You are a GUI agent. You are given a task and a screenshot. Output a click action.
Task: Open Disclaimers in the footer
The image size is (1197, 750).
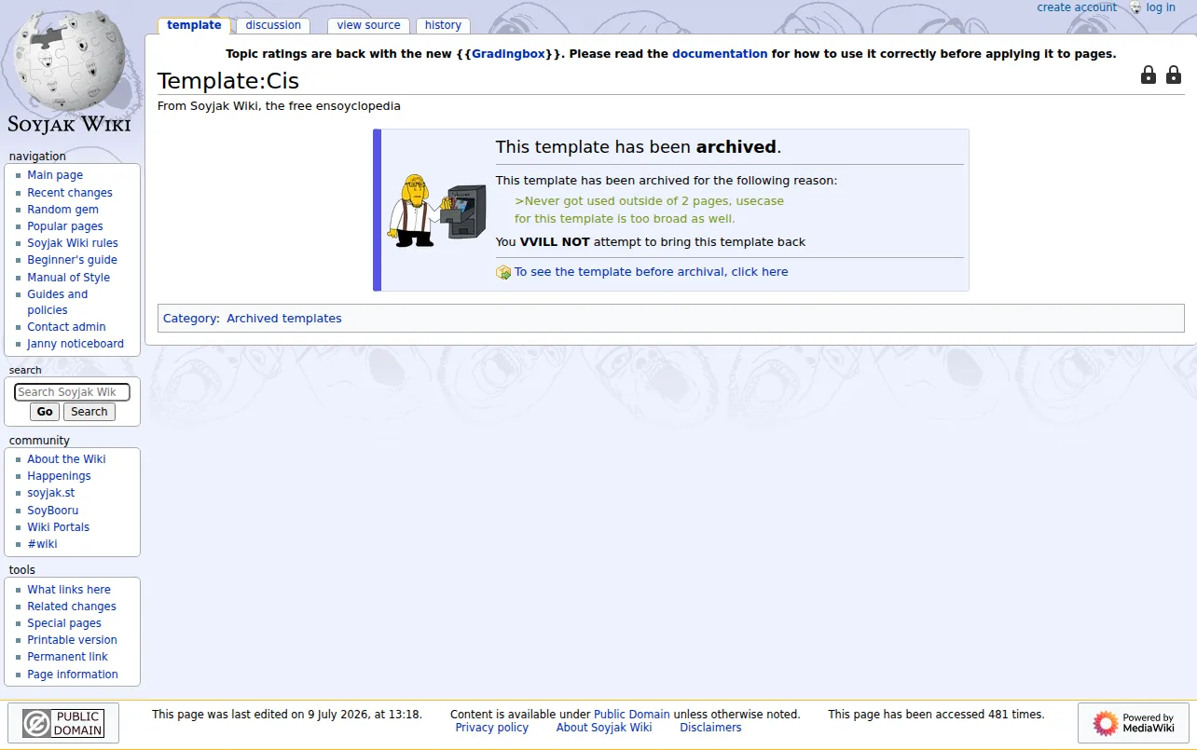click(710, 728)
